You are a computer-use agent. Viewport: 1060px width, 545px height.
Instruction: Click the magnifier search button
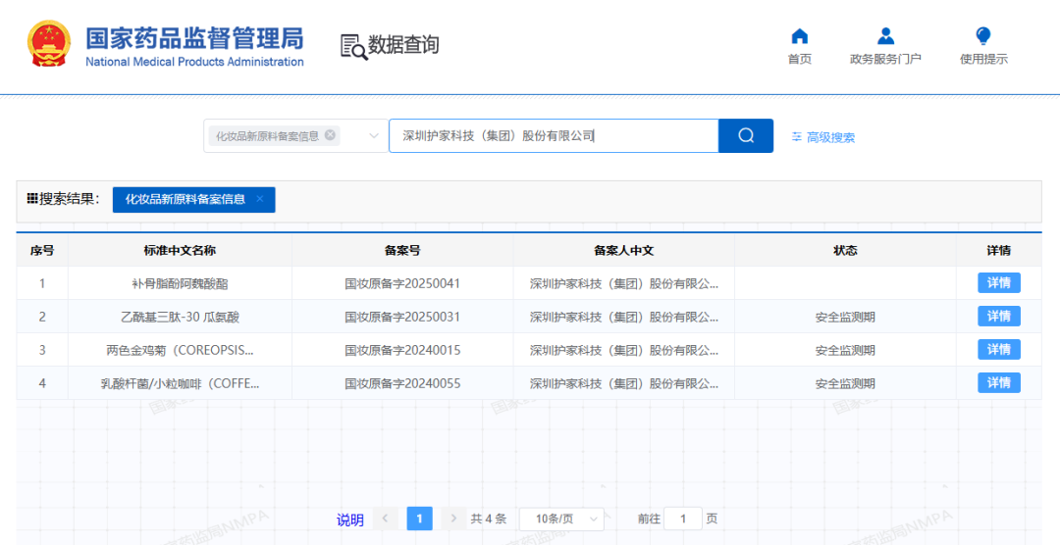745,136
